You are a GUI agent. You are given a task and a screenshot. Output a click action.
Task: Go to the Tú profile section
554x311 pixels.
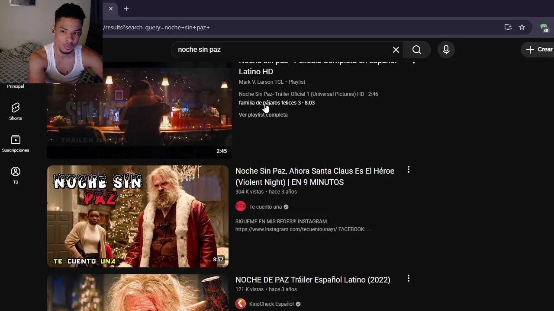coord(16,175)
